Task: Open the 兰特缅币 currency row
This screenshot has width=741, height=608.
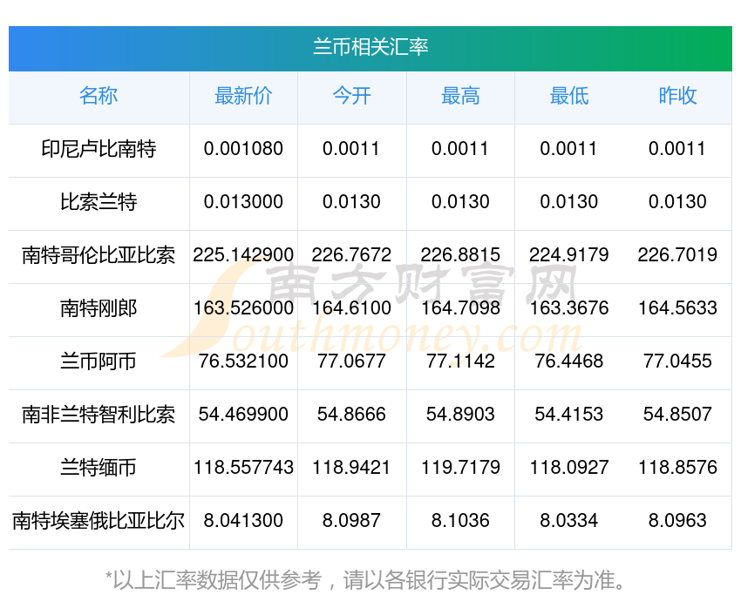Action: (x=370, y=470)
